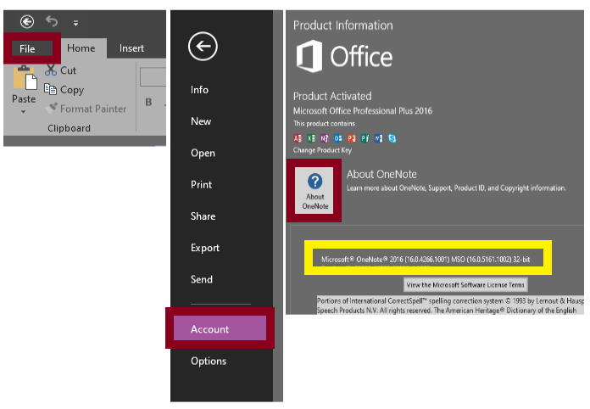This screenshot has height=409, width=590.
Task: Click the Clipboard group label
Action: (69, 128)
